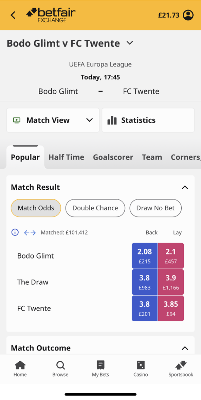Click the market info icon

pos(15,232)
